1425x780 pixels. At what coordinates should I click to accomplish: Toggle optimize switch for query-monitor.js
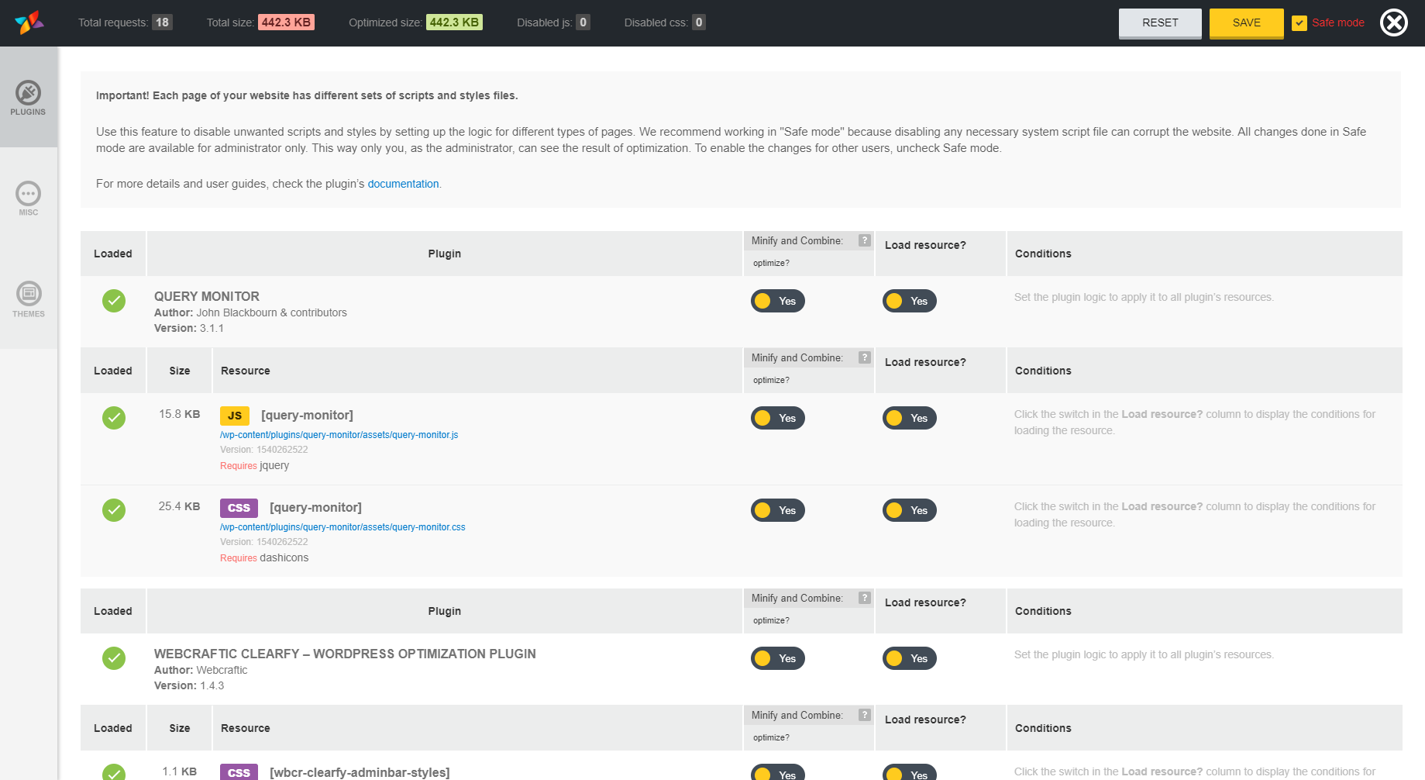coord(777,418)
